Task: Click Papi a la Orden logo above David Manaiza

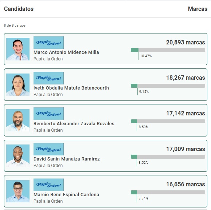Action: tap(48, 149)
